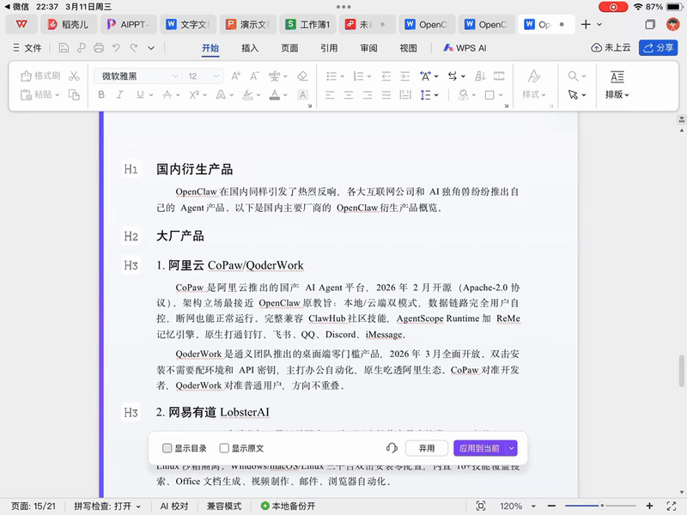Switch to the 审阅 tab

tap(368, 48)
